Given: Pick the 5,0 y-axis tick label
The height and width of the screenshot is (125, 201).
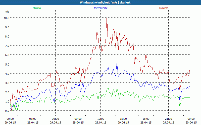Looking at the screenshot, I should pos(7,64).
